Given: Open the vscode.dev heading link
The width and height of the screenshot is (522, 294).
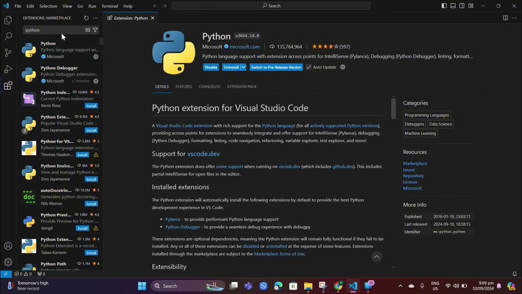Looking at the screenshot, I should coord(203,154).
